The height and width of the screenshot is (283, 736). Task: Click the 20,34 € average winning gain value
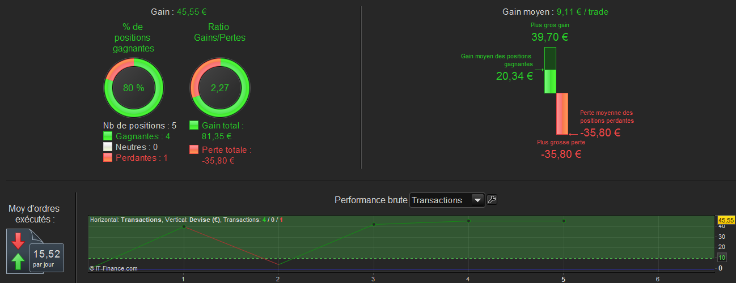[x=514, y=76]
